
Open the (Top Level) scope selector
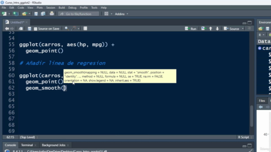(x=29, y=137)
